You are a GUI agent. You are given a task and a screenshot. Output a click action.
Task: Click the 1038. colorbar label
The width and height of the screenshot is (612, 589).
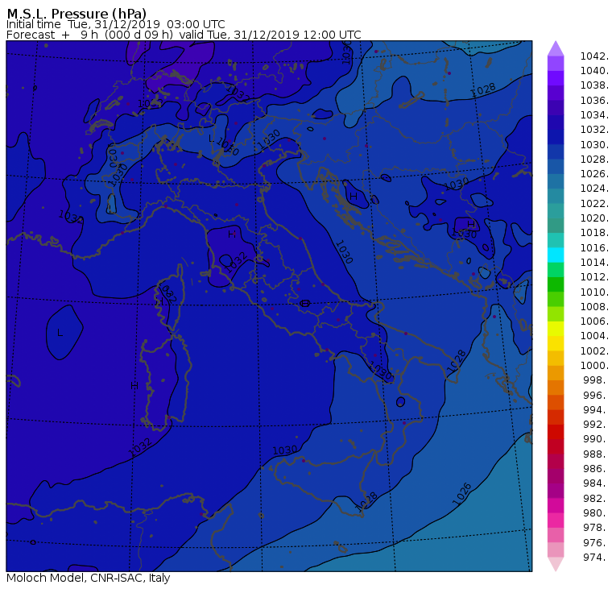pyautogui.click(x=594, y=85)
